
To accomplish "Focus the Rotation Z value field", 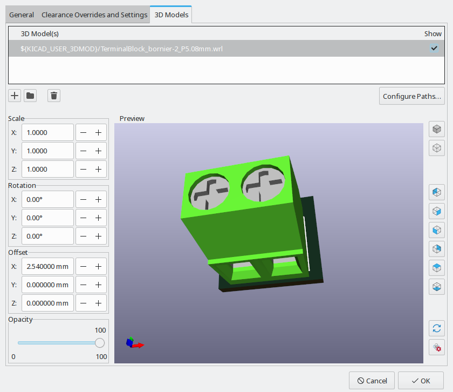I will (47, 236).
